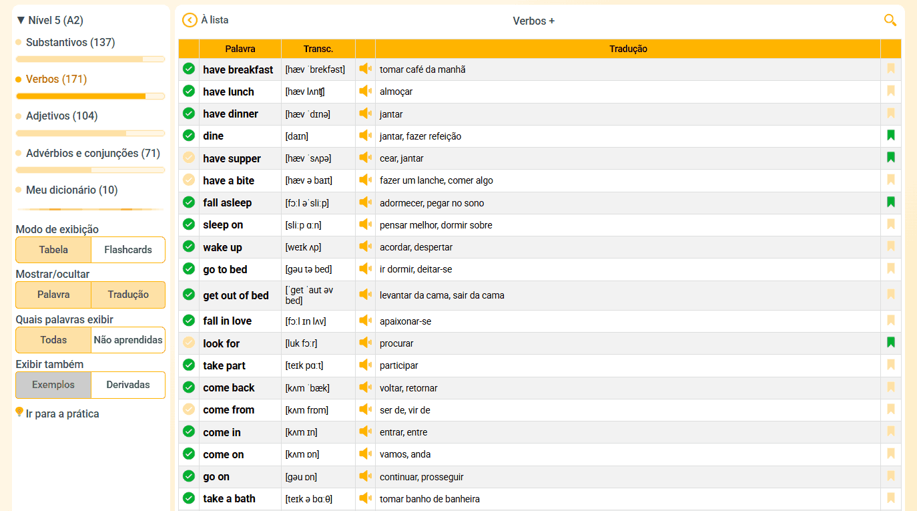The width and height of the screenshot is (917, 511).
Task: Toggle Tradução column visibility
Action: (128, 295)
